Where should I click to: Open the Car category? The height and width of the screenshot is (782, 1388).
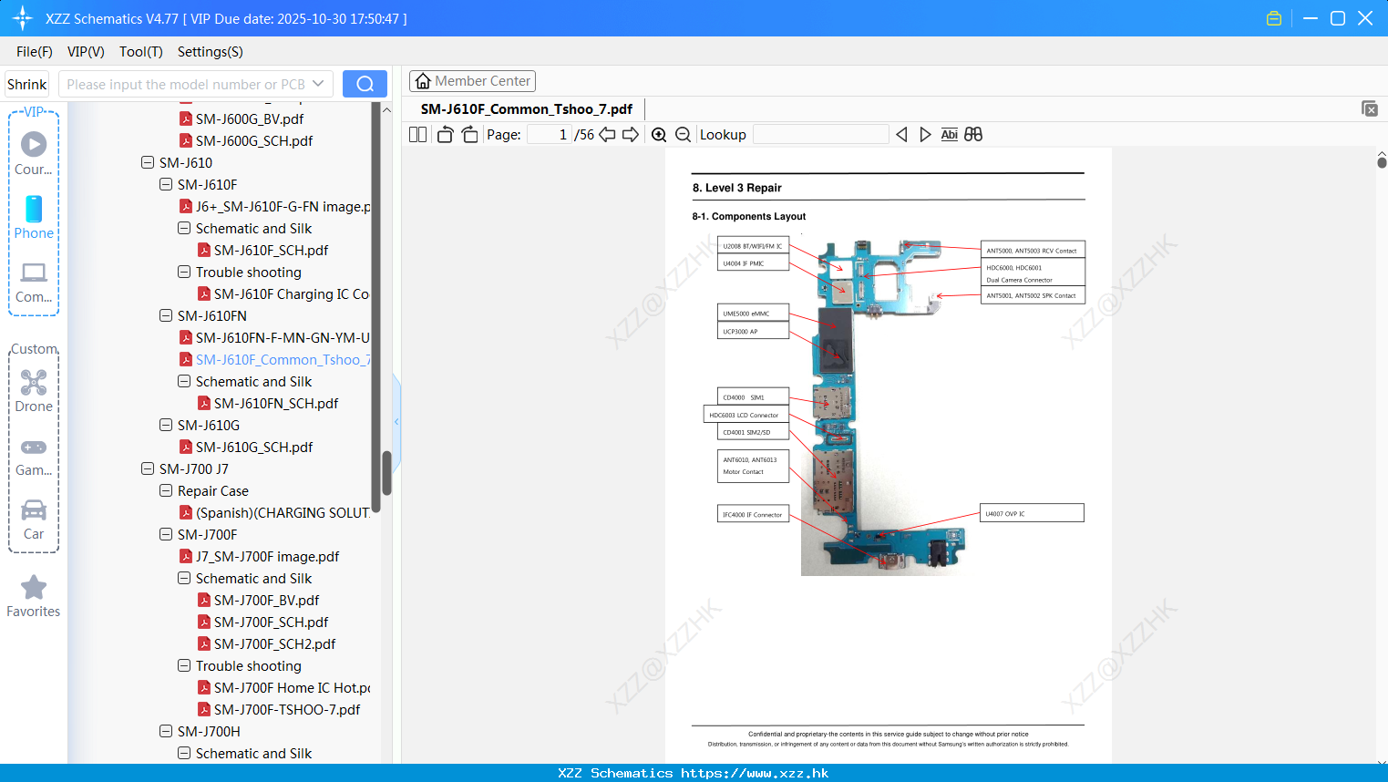point(34,519)
